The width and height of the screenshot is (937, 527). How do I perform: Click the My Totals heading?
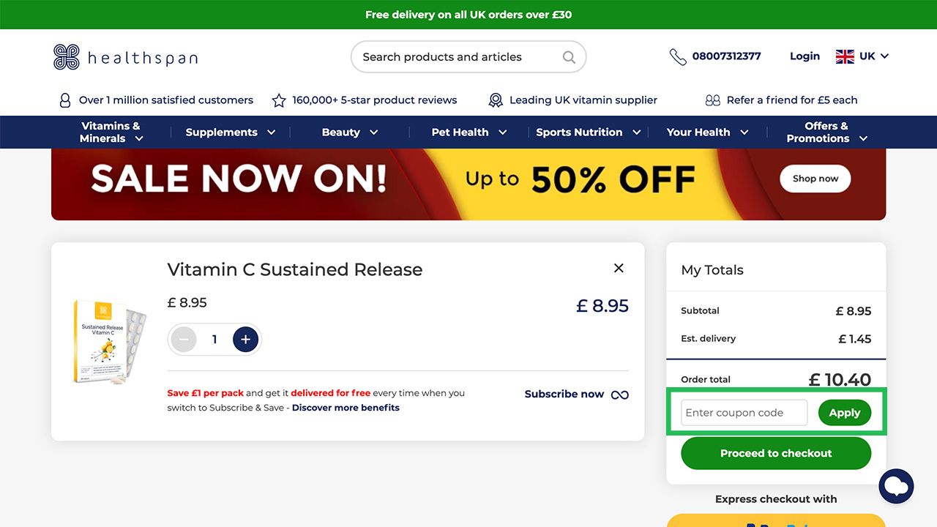(x=712, y=270)
